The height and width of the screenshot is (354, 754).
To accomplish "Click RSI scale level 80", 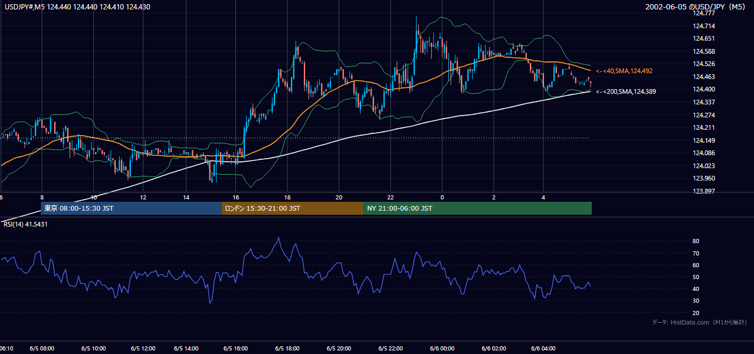I will 696,241.
